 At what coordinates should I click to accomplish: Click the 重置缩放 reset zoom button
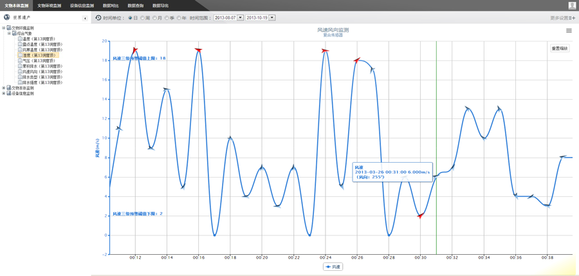(x=560, y=48)
